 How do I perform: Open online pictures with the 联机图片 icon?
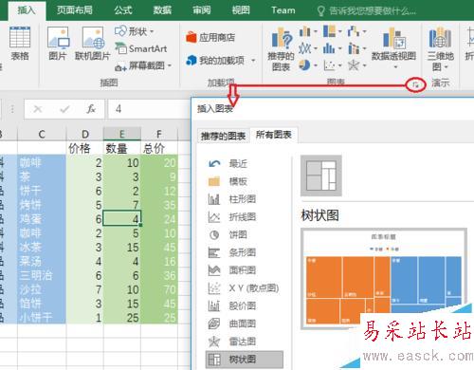point(93,44)
